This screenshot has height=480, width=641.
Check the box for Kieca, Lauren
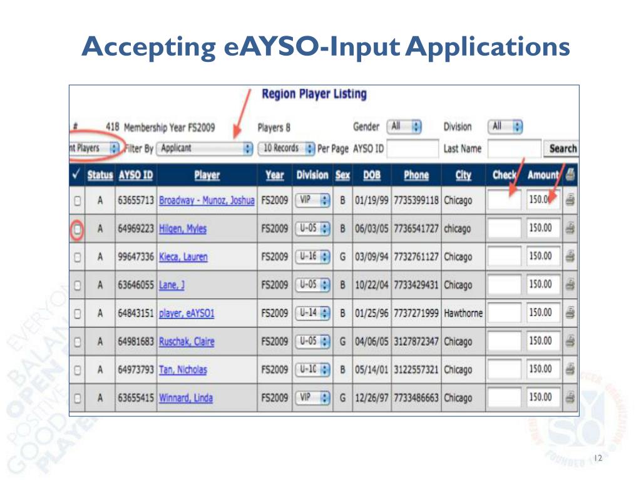(x=77, y=257)
